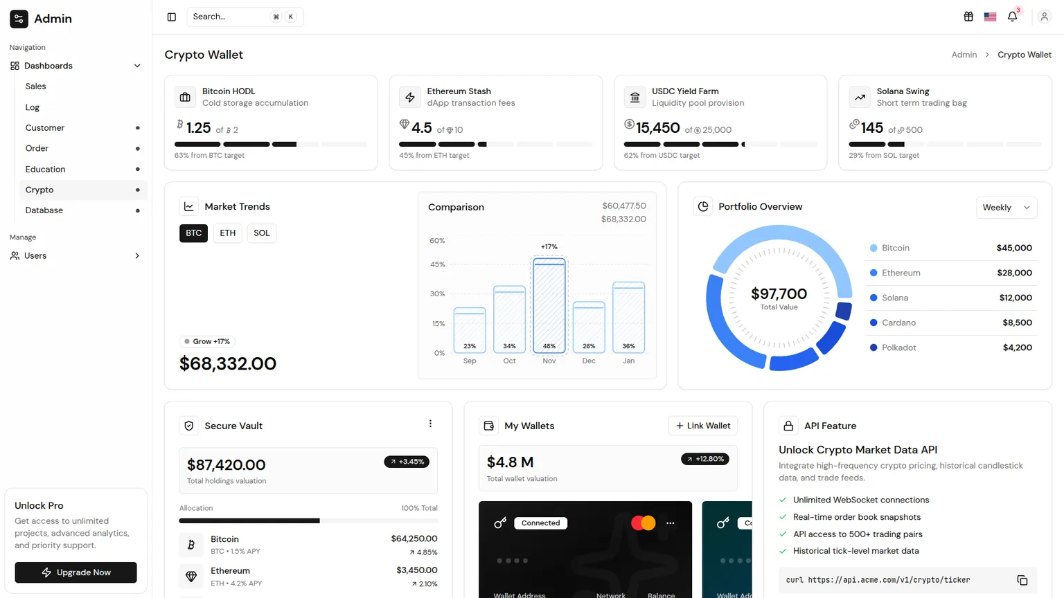
Task: Click the Allocation progress bar
Action: click(x=308, y=520)
